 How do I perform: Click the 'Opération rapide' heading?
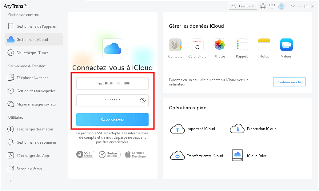tap(187, 108)
